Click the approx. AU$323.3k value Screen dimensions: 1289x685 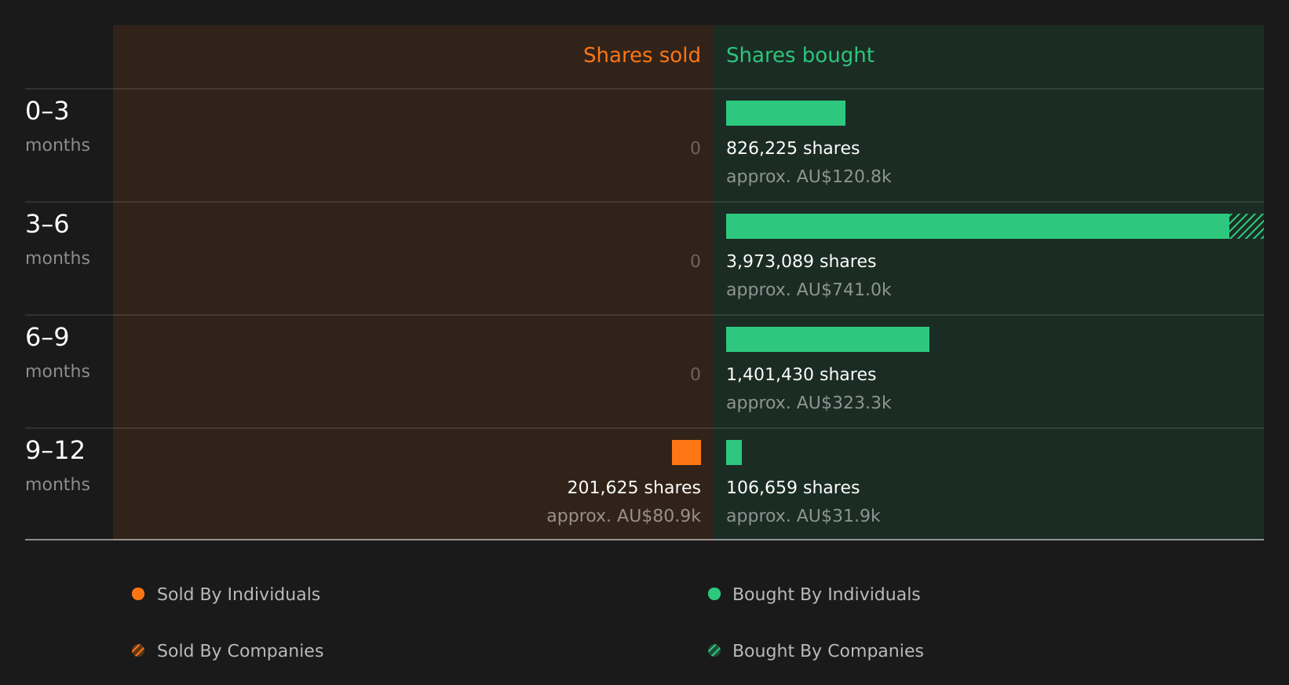pos(809,403)
